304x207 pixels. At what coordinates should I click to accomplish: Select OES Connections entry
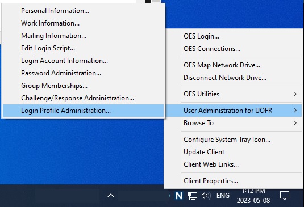233,49
